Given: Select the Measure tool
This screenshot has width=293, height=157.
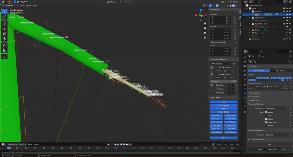Looking at the screenshot, I should click(x=4, y=50).
